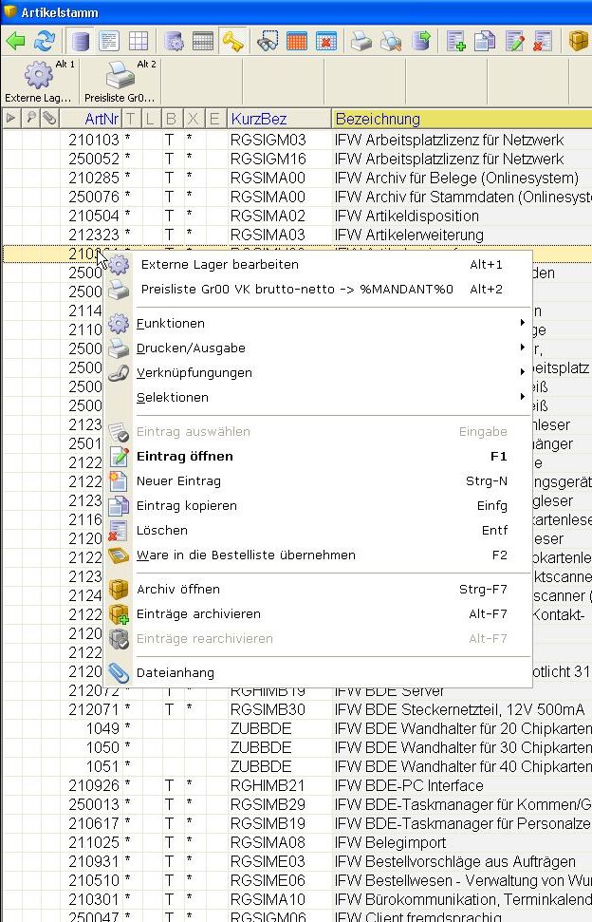Click the yellow key icon in toolbar

point(232,41)
